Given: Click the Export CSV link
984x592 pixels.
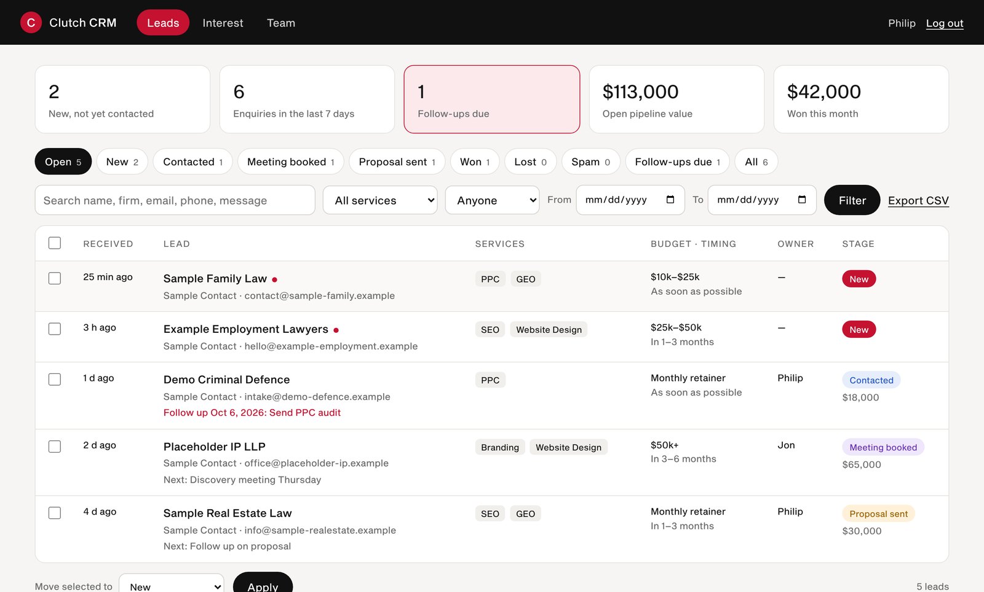Looking at the screenshot, I should (918, 200).
